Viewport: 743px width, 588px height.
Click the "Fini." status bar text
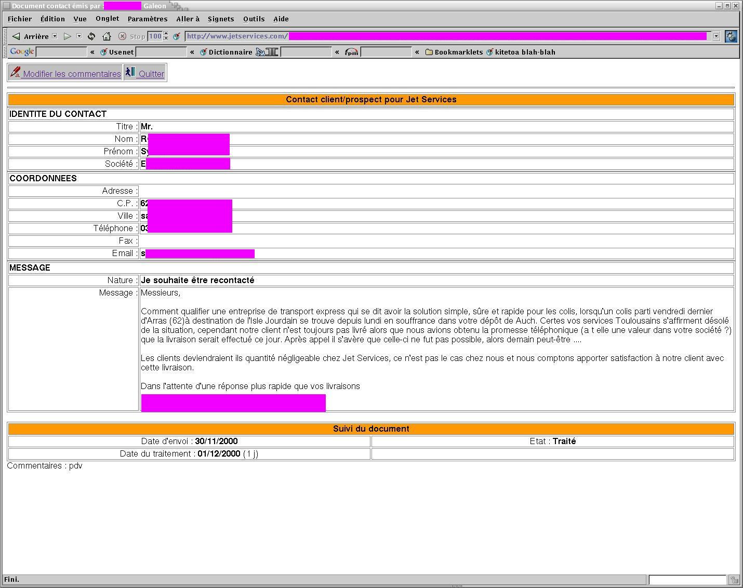click(11, 580)
